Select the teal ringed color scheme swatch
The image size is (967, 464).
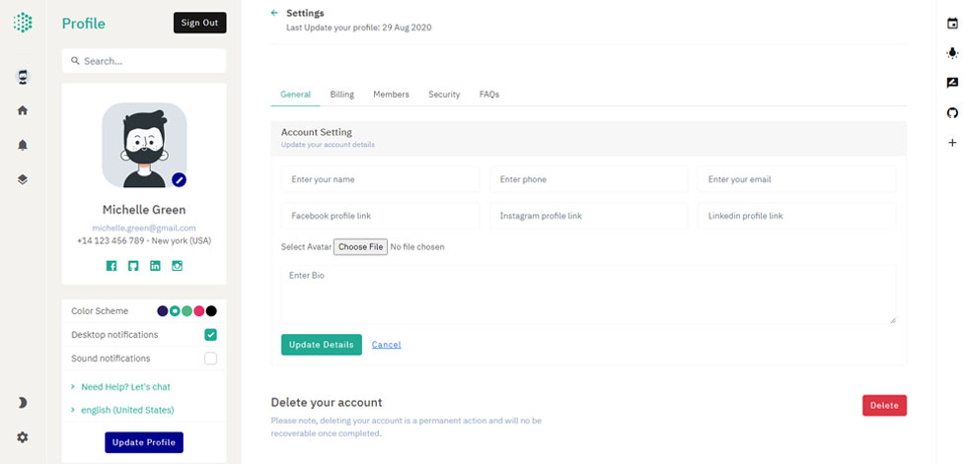pyautogui.click(x=176, y=311)
